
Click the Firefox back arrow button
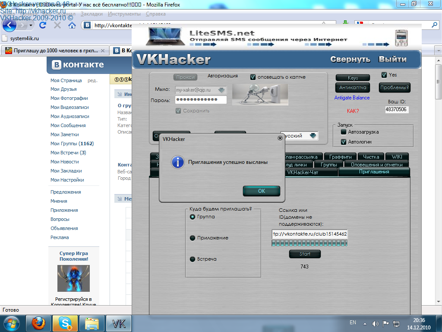coord(9,26)
